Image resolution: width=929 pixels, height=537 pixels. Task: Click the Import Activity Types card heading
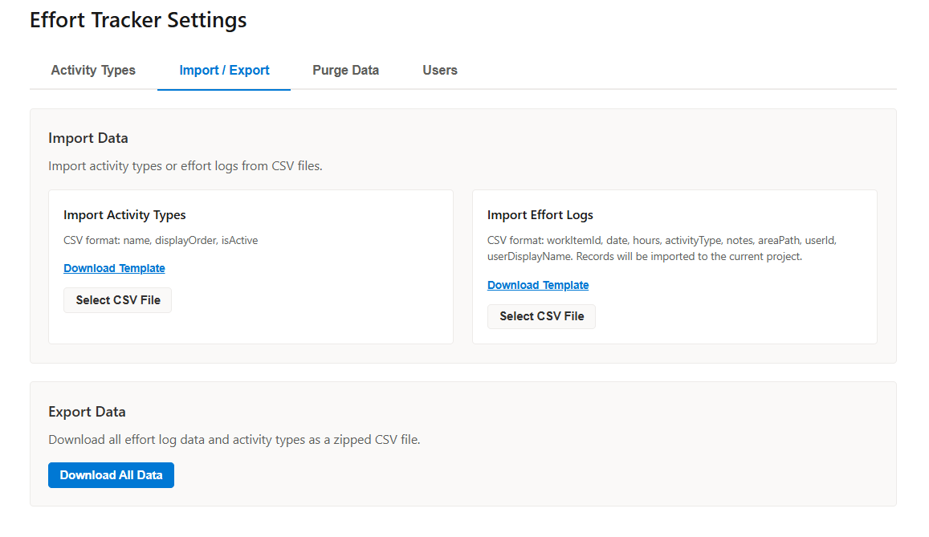pos(124,215)
